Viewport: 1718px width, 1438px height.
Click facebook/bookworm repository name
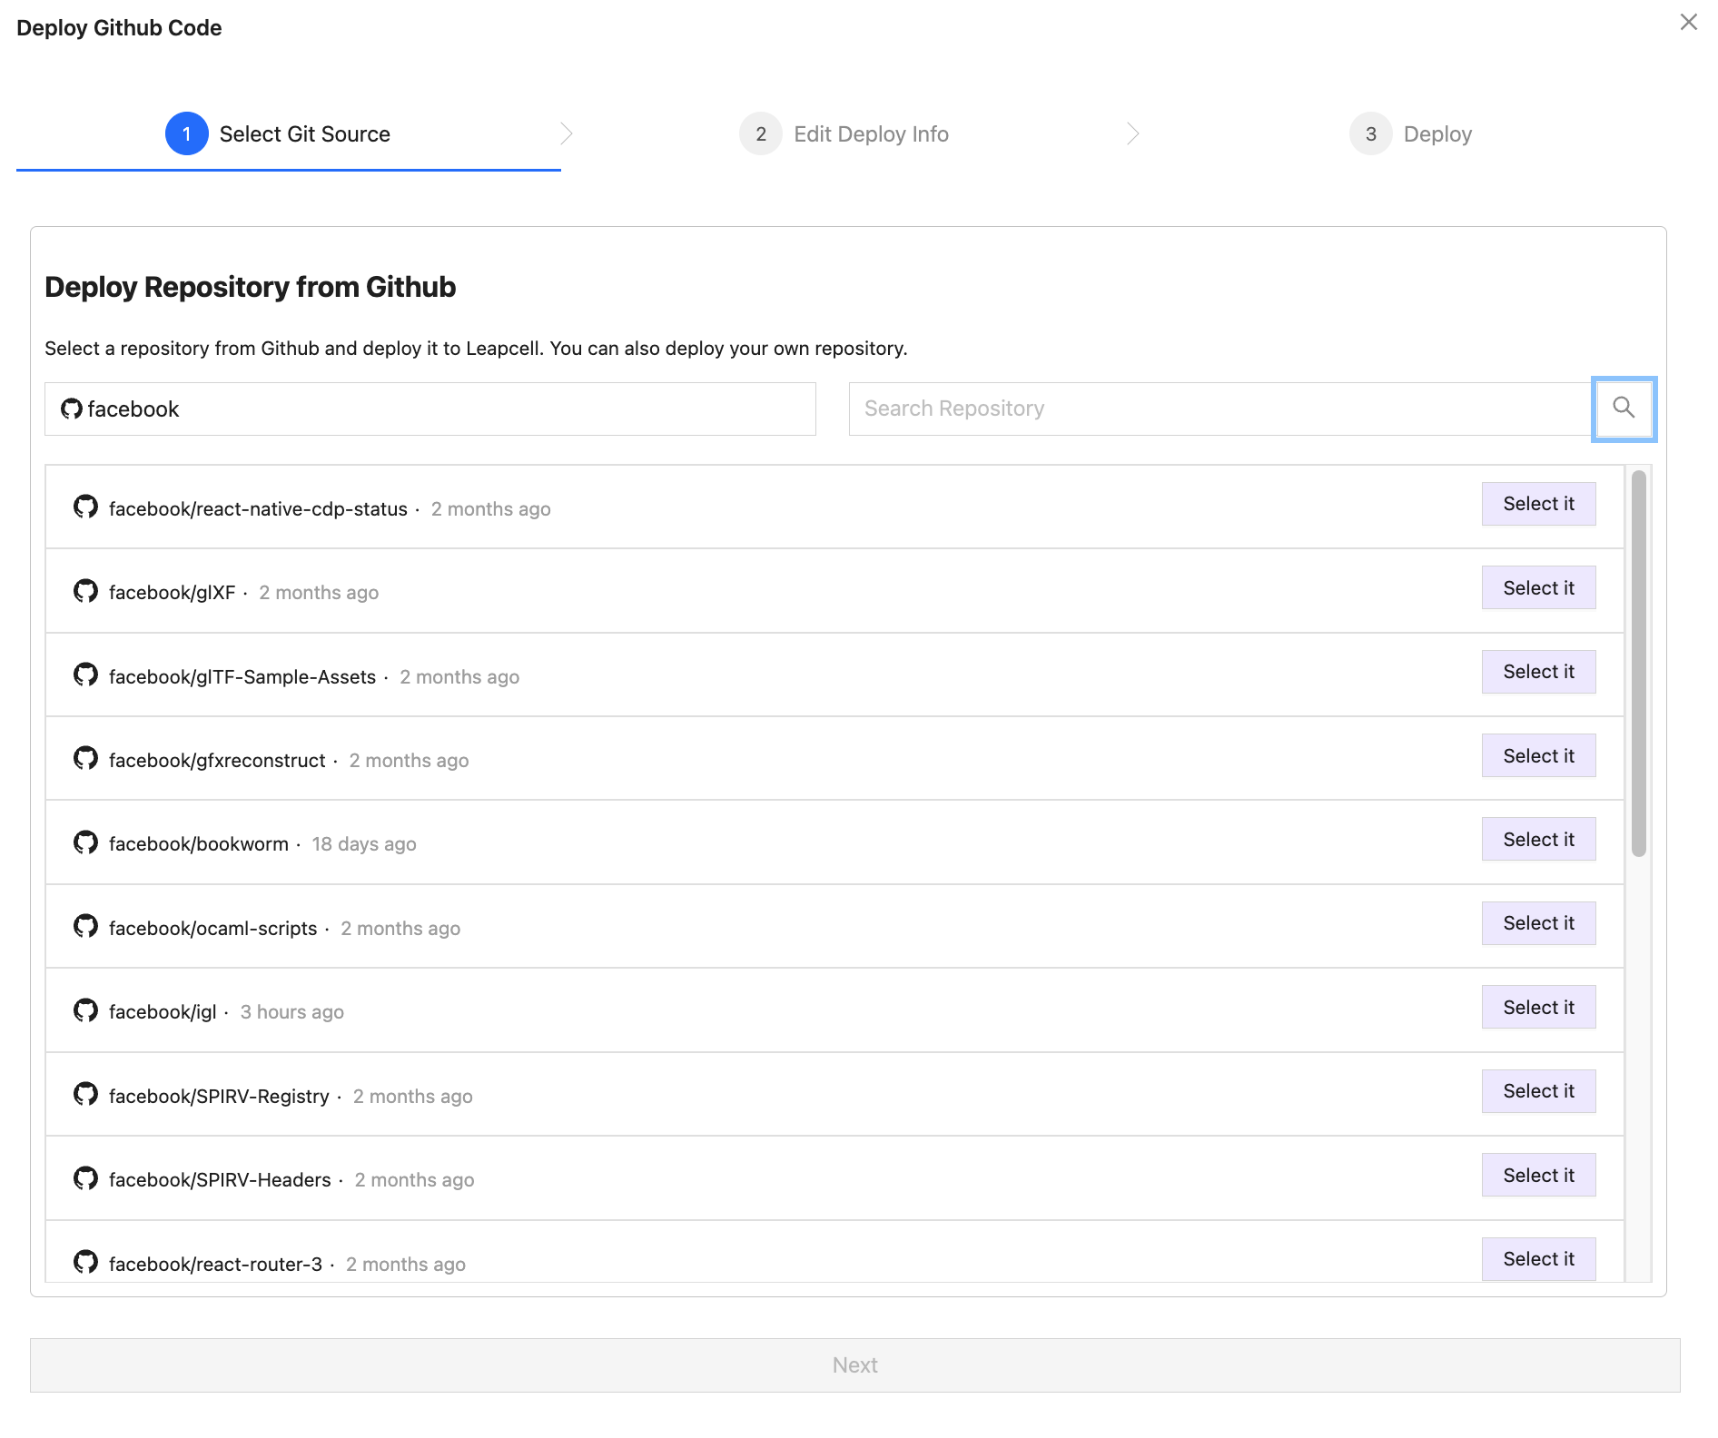(x=199, y=844)
